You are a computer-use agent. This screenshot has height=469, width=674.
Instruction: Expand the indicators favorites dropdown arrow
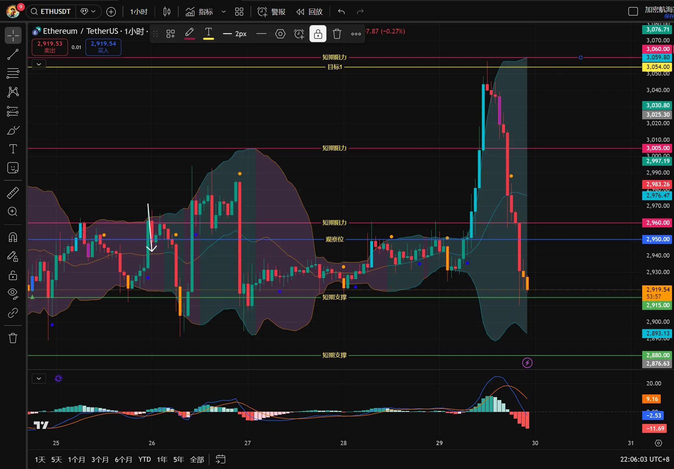click(224, 12)
